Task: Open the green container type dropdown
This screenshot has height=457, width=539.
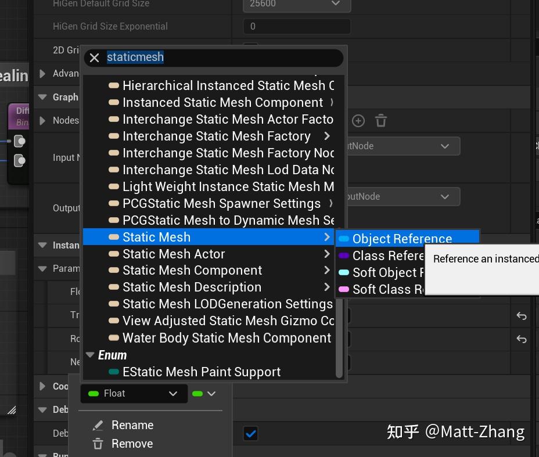Action: pyautogui.click(x=204, y=394)
